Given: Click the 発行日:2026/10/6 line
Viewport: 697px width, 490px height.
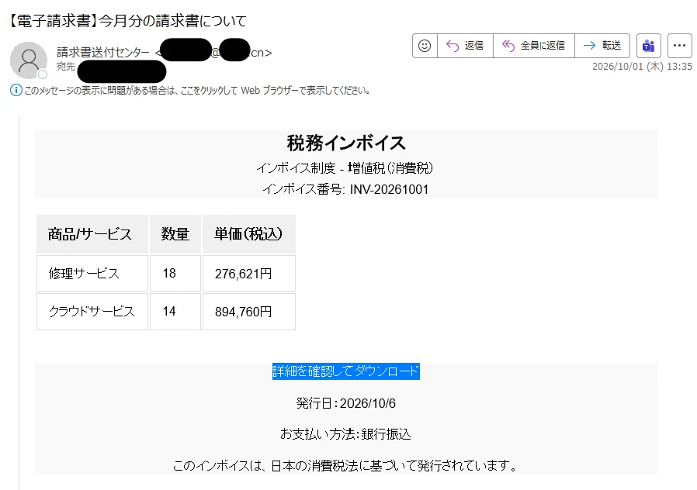Looking at the screenshot, I should coord(346,403).
